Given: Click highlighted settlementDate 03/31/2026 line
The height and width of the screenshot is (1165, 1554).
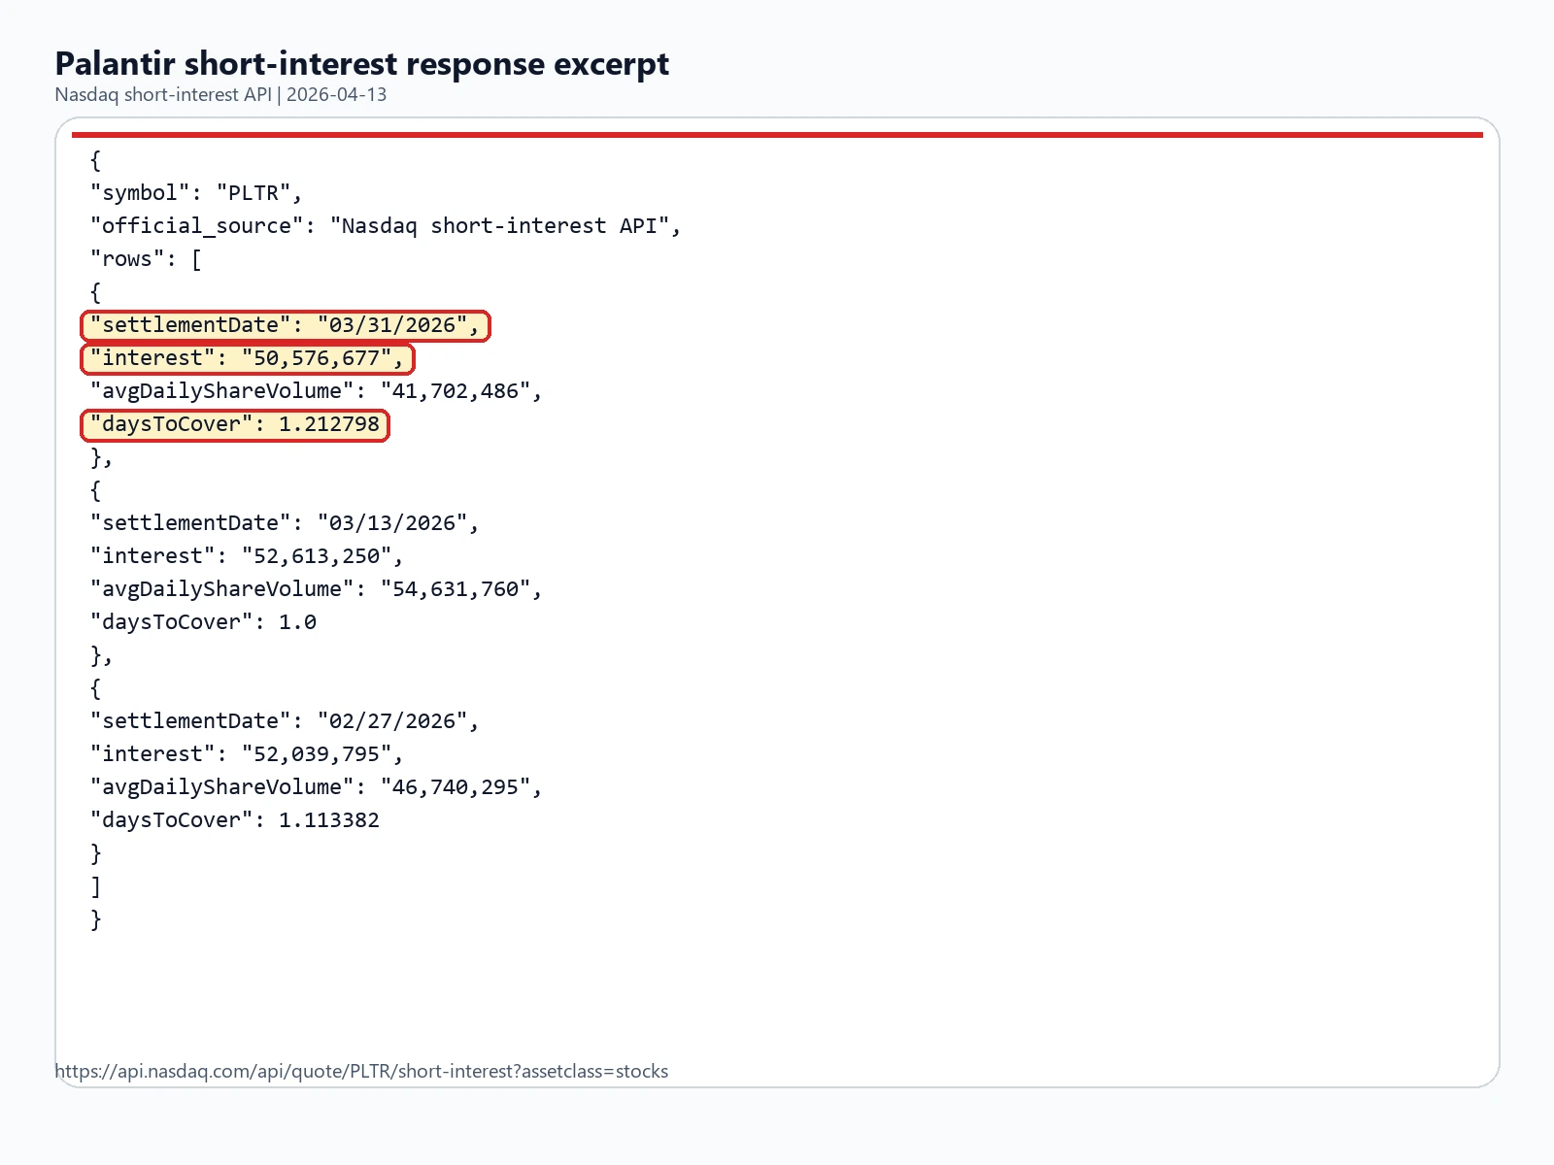Looking at the screenshot, I should pos(285,325).
